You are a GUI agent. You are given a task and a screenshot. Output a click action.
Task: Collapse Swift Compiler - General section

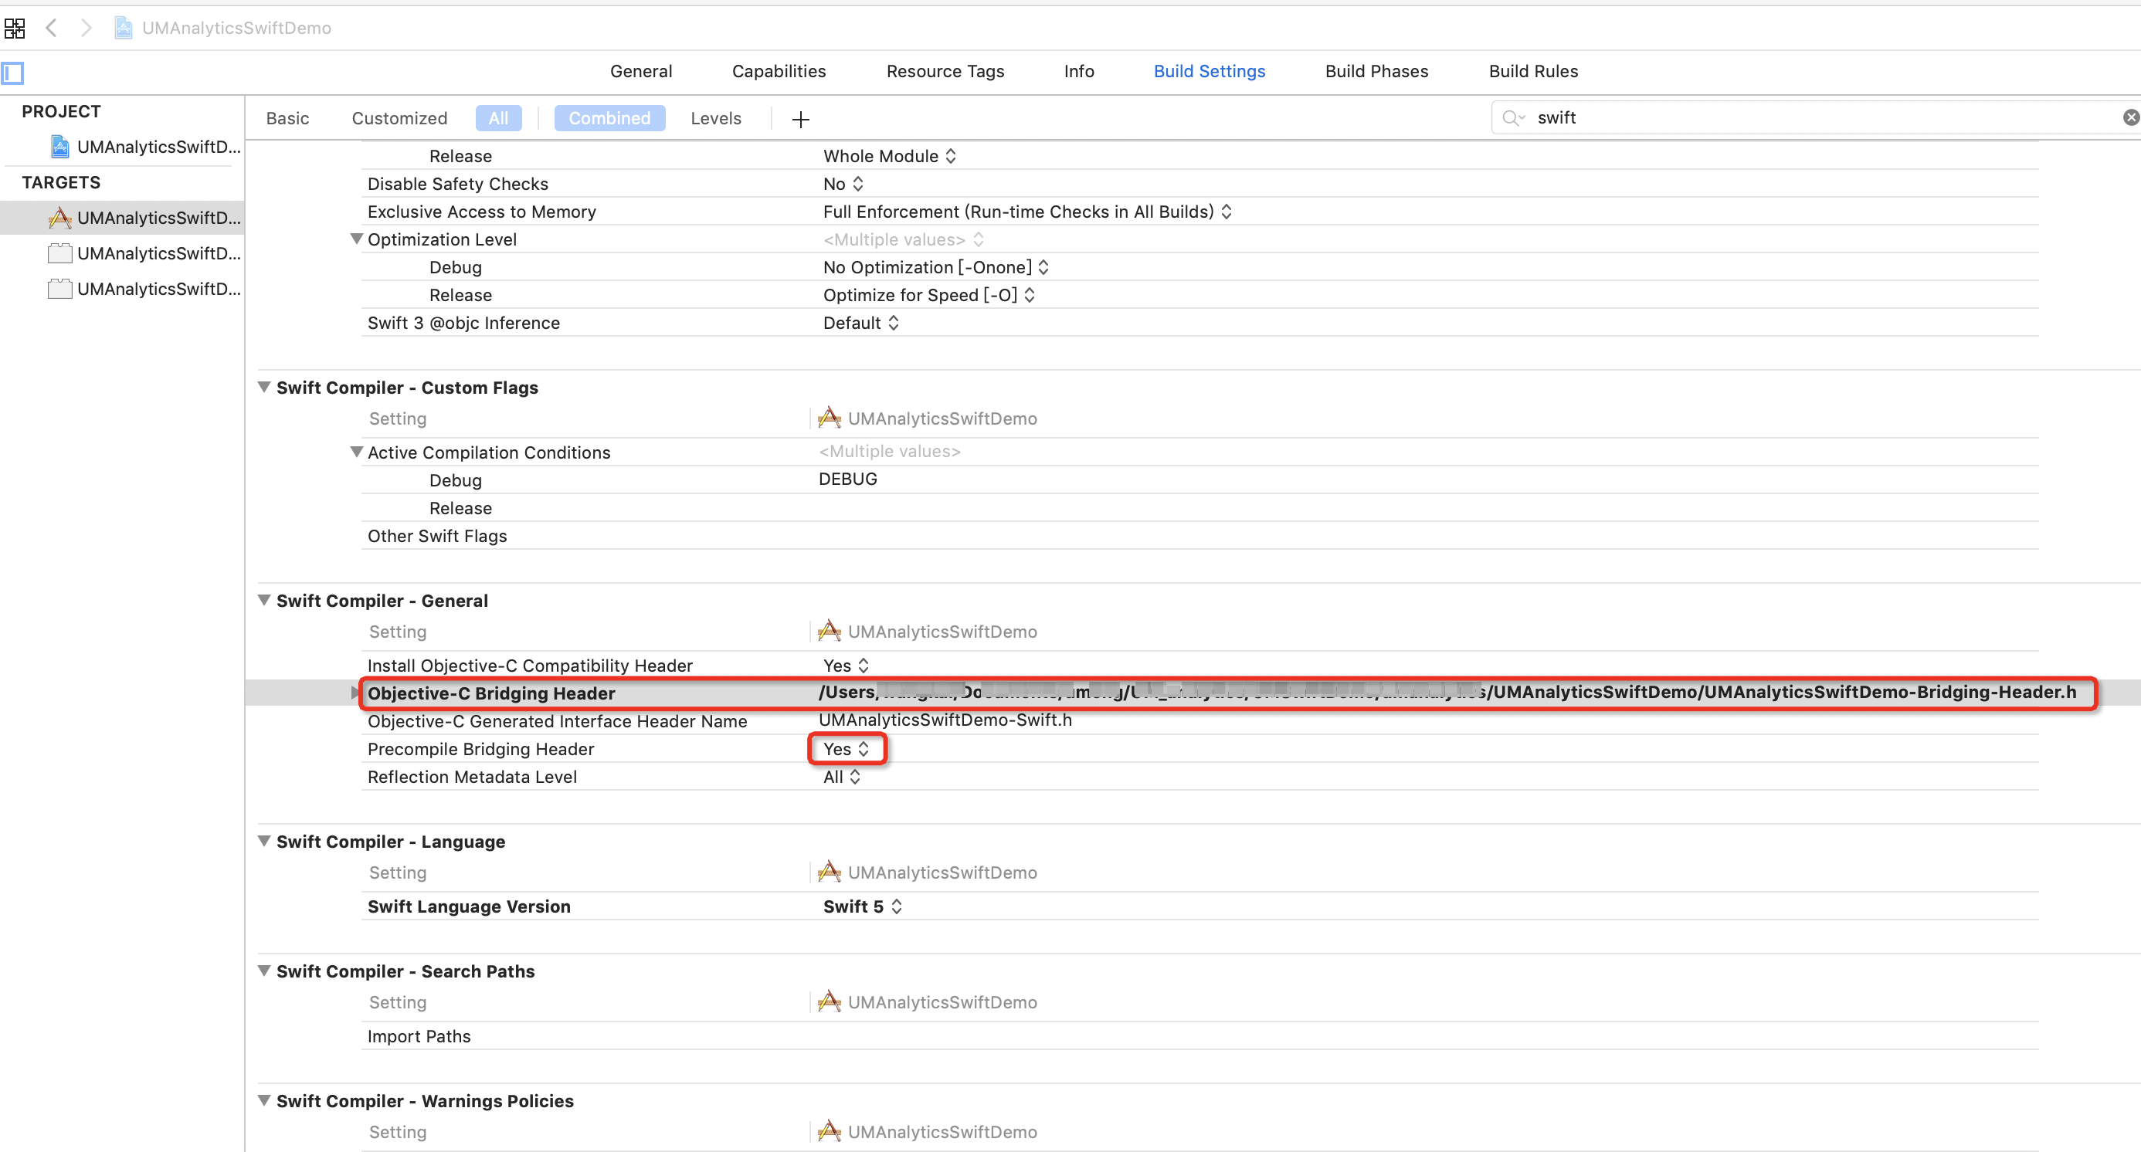coord(264,600)
